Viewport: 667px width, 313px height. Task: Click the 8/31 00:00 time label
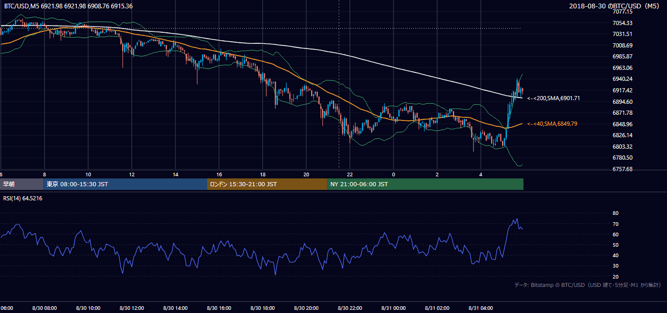(394, 308)
